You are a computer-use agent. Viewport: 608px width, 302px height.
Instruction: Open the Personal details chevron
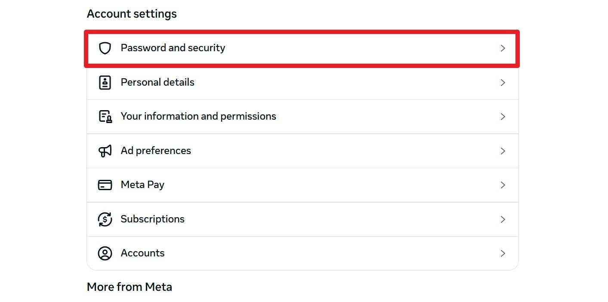click(x=503, y=83)
